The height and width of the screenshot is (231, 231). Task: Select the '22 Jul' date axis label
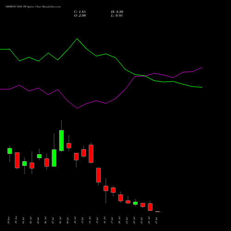134,220
